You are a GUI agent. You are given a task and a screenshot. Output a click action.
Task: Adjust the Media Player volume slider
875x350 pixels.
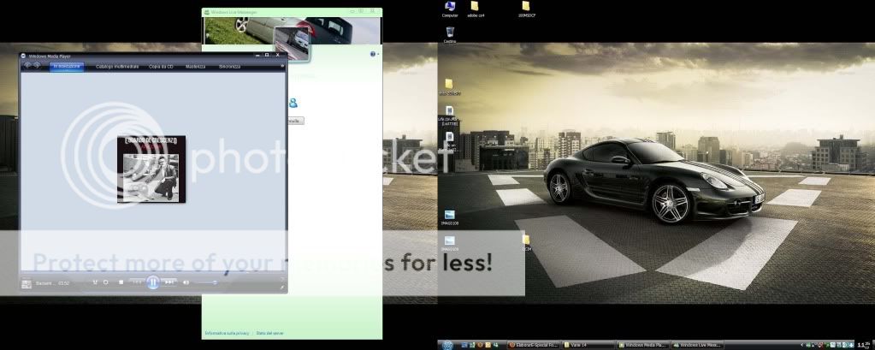coord(205,282)
